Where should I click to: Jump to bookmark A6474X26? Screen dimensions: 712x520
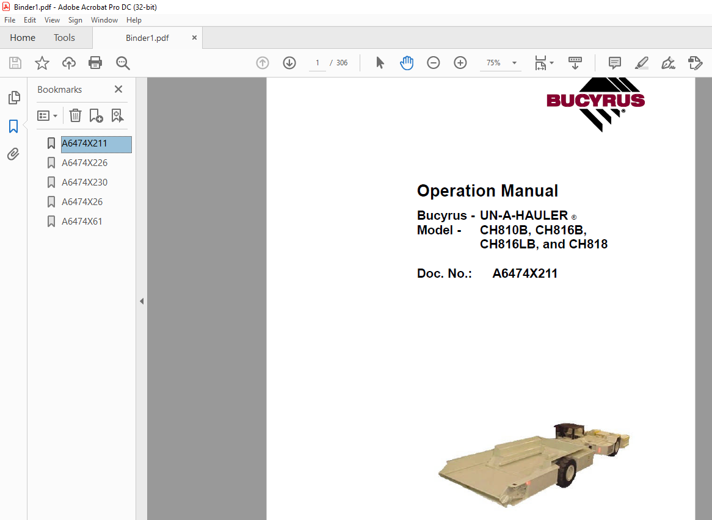click(x=82, y=202)
